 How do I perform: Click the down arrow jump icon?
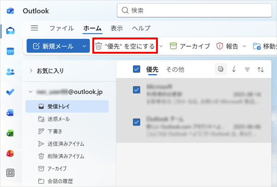tap(234, 69)
